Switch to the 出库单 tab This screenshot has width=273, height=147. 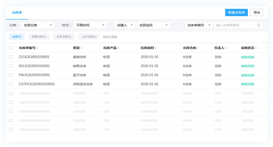[x=17, y=12]
